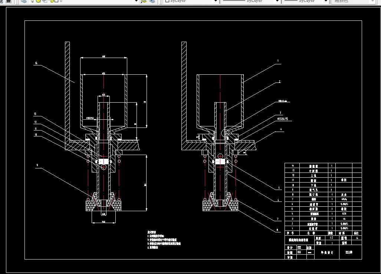Select balloon number 14 in left view

pos(36,63)
